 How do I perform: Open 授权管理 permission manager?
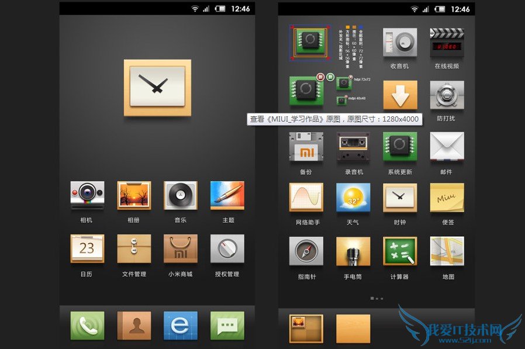[227, 248]
